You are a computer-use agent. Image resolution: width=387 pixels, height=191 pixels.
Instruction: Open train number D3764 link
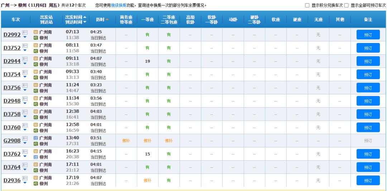[12, 167]
